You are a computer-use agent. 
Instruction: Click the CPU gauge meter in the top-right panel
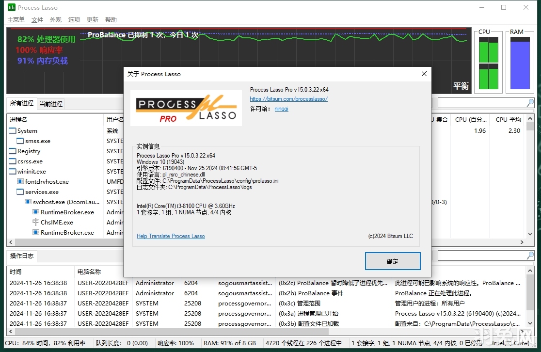point(488,64)
